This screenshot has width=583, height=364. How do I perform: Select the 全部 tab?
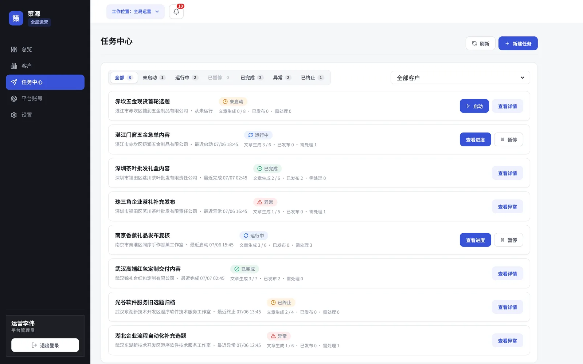pos(124,78)
